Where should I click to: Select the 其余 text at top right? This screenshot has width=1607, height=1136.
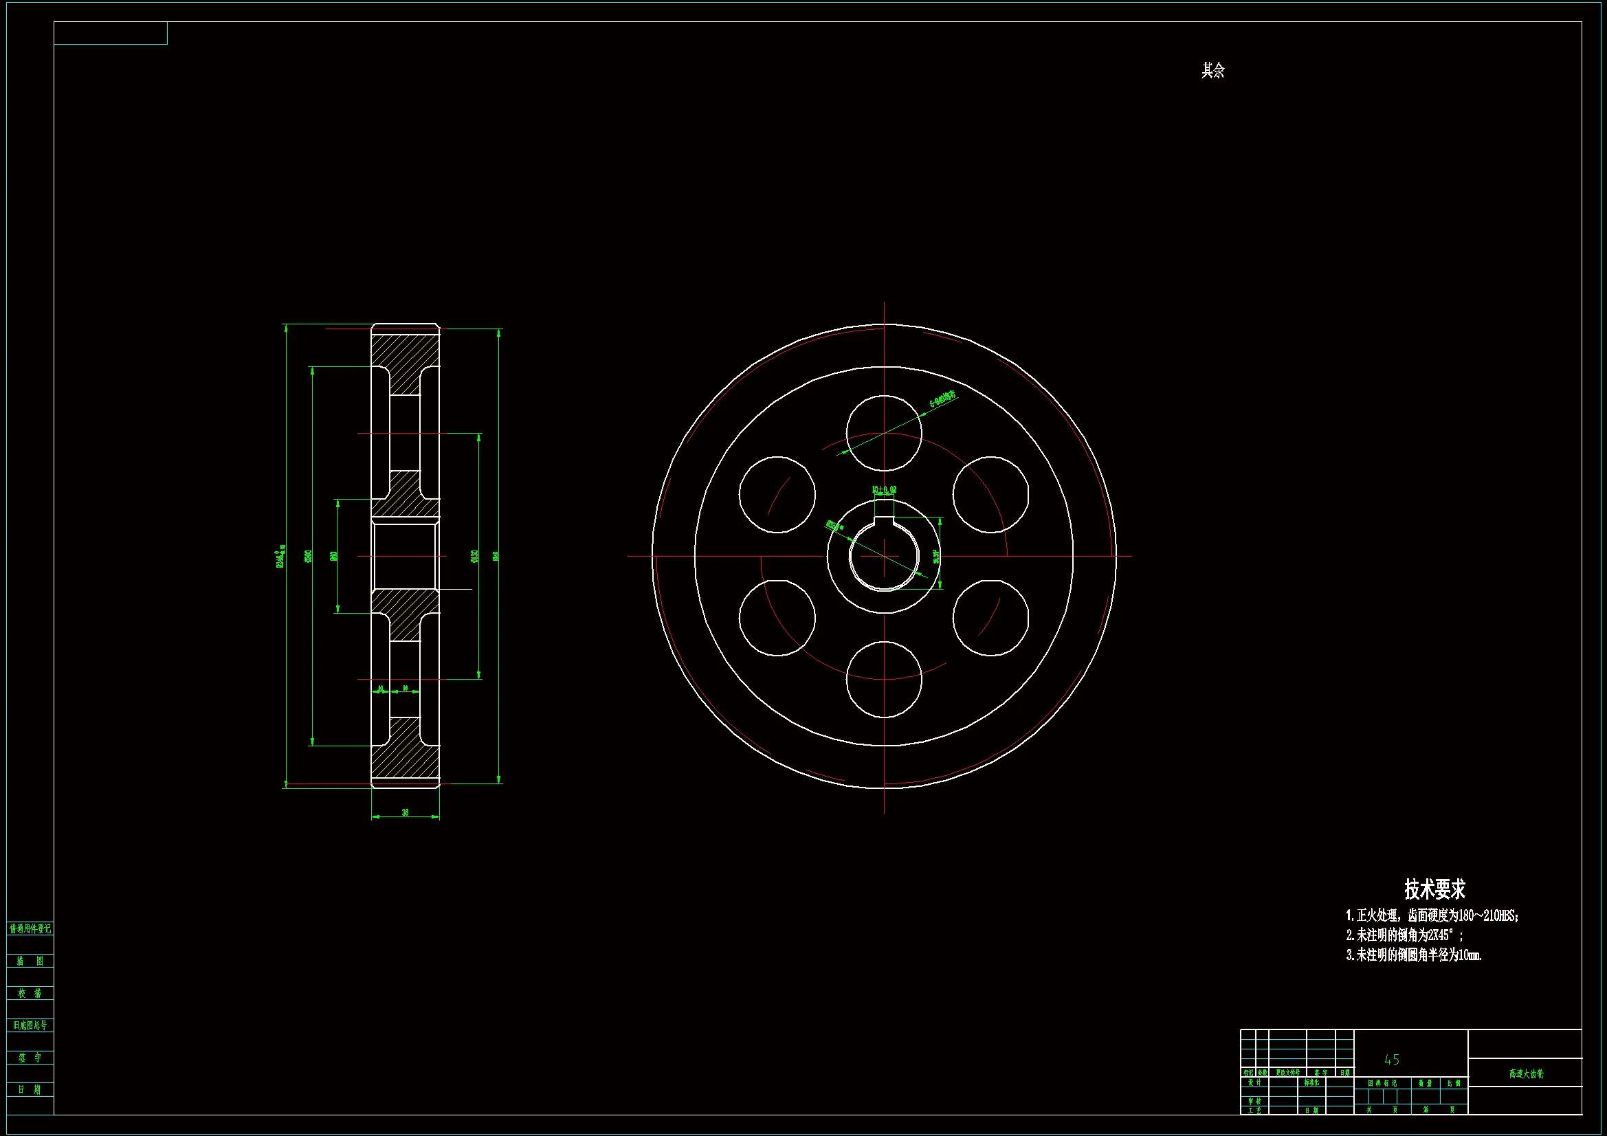[x=1213, y=70]
